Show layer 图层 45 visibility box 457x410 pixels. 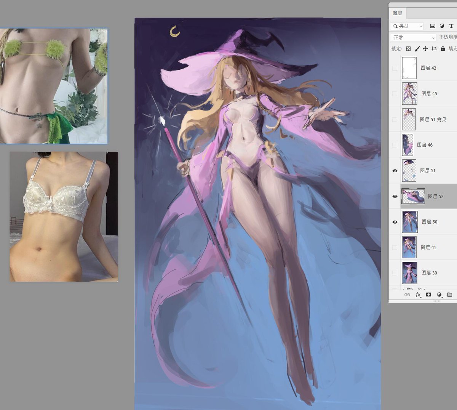(395, 93)
